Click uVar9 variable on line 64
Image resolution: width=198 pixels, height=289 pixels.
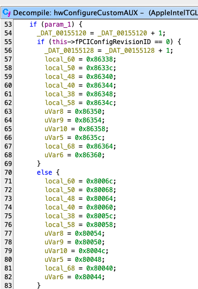(x=54, y=120)
